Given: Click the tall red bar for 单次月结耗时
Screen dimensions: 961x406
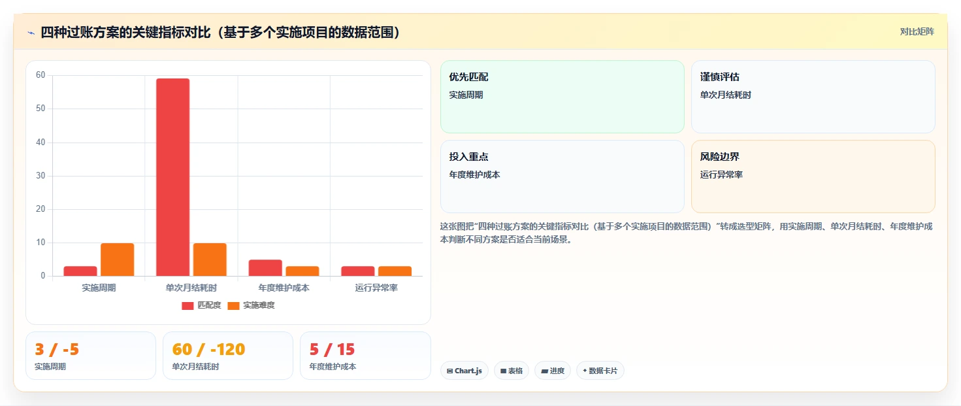Looking at the screenshot, I should click(x=172, y=177).
